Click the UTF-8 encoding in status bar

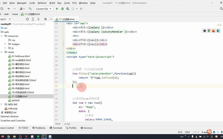tap(196, 132)
